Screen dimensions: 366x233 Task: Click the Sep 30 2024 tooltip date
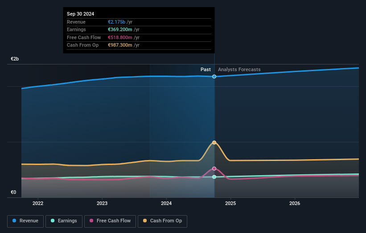pyautogui.click(x=80, y=14)
